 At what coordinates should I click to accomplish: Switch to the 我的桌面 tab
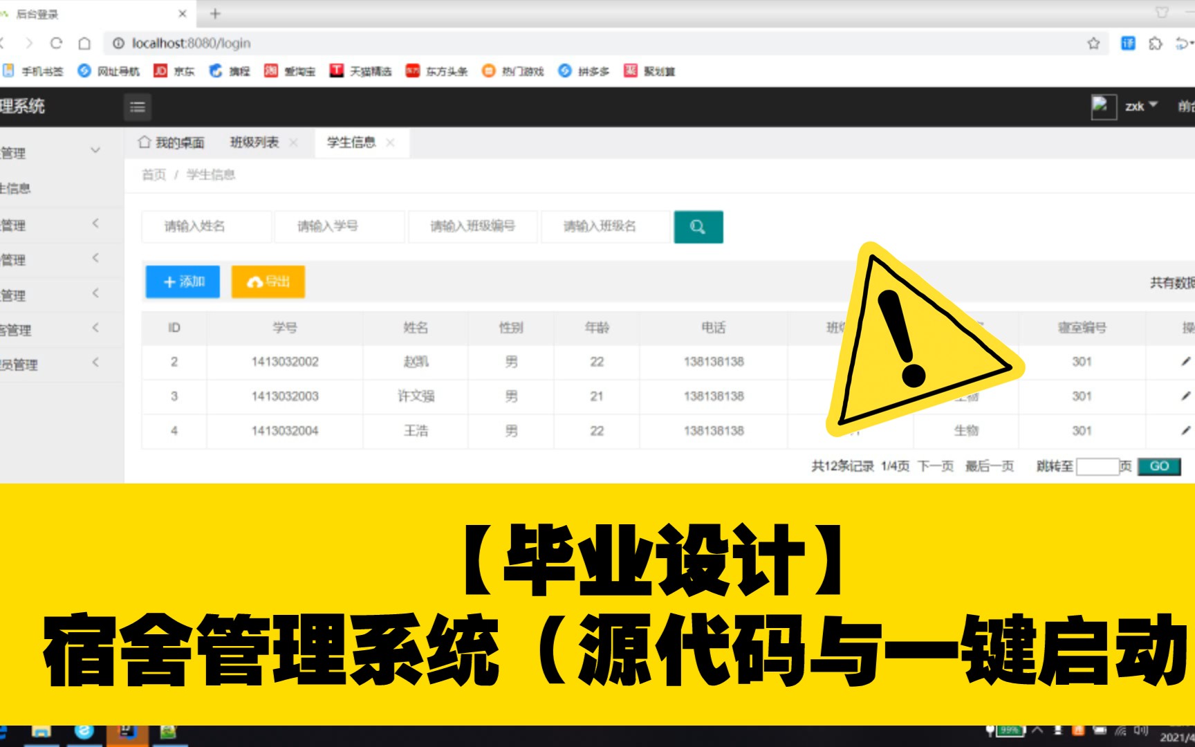tap(172, 142)
